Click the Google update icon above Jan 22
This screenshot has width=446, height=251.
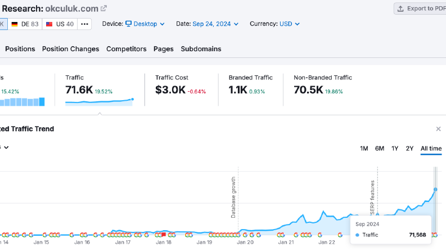tap(319, 235)
